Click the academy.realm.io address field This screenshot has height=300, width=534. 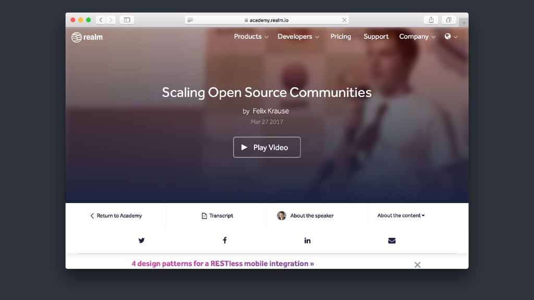(x=266, y=20)
